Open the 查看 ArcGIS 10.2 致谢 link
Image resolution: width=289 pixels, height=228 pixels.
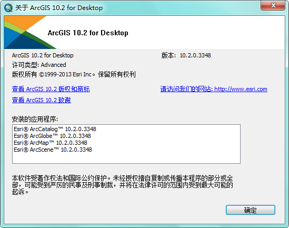42,100
